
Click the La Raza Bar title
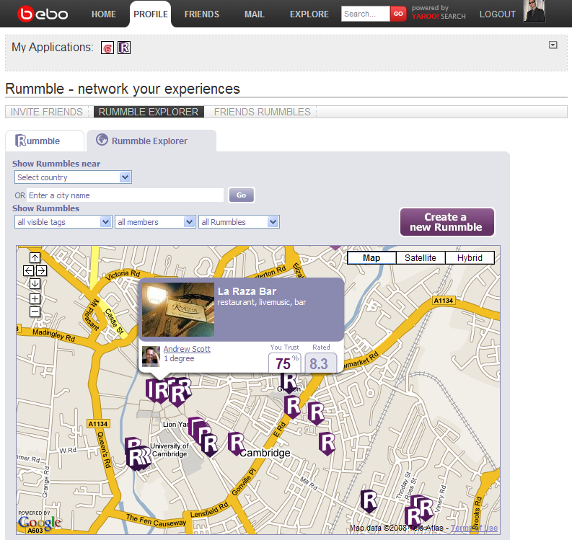(x=247, y=291)
